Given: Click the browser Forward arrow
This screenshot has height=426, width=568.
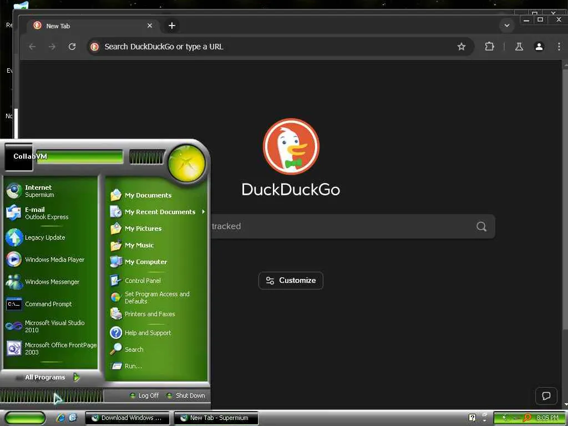Looking at the screenshot, I should coord(52,47).
